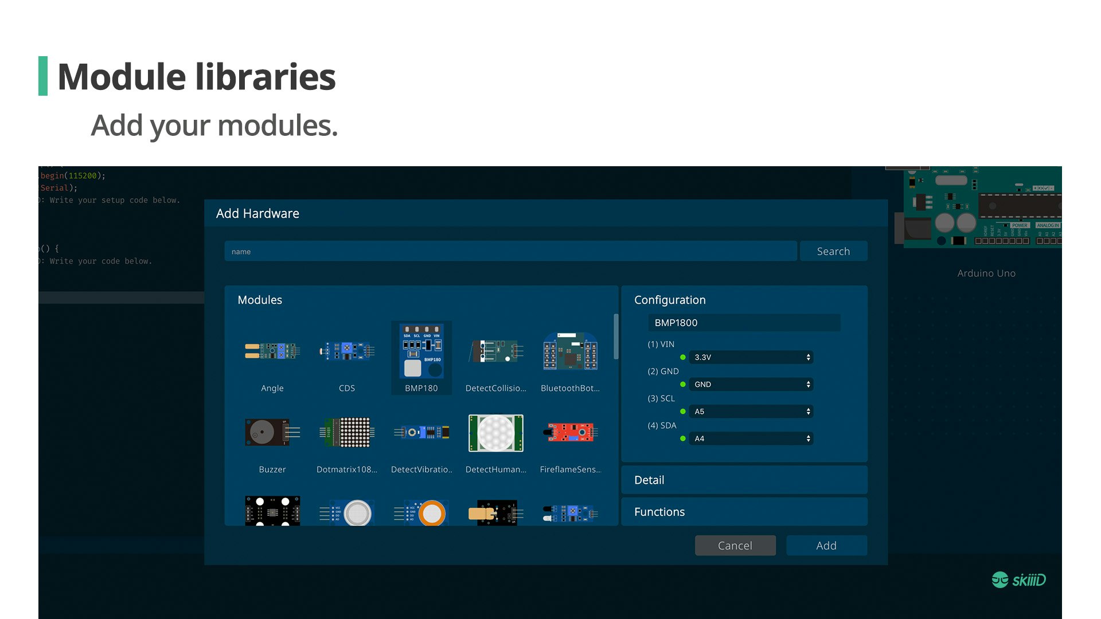Image resolution: width=1101 pixels, height=619 pixels.
Task: Pick the Buzzer module icon
Action: pos(272,433)
